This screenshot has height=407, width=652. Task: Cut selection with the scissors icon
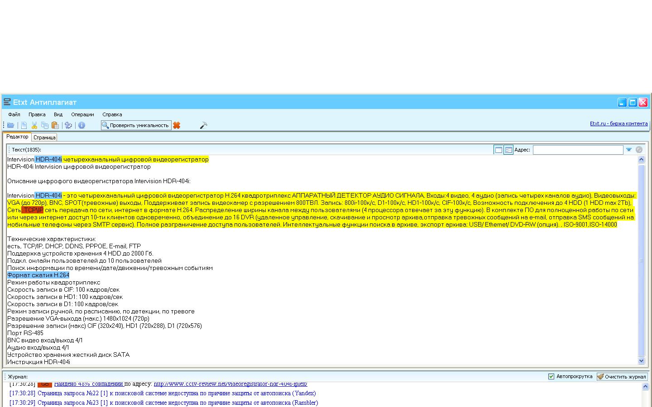34,125
